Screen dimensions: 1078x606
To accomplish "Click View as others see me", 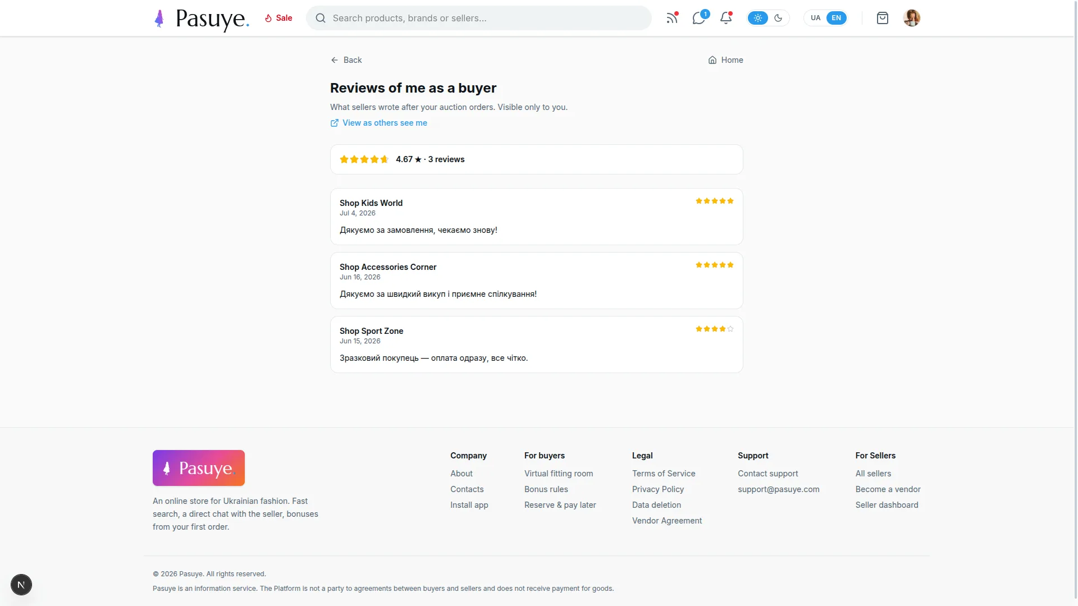I will tap(379, 123).
